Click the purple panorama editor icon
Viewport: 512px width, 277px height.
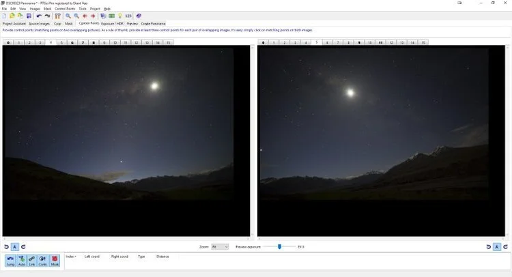coord(139,16)
